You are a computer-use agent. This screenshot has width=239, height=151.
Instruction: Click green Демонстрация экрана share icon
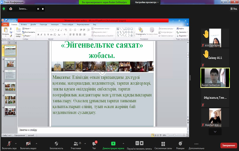pos(113,144)
